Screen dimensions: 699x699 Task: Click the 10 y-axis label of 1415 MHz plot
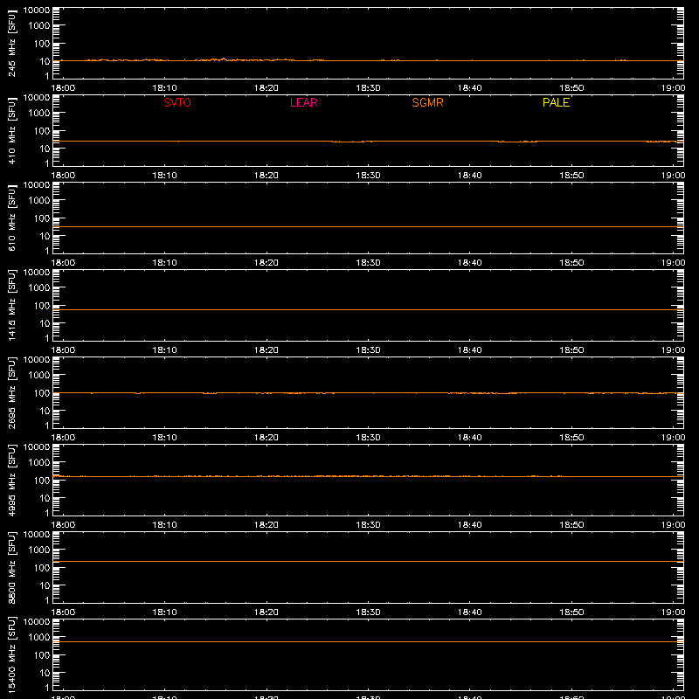point(45,323)
